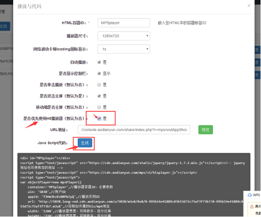261x217 pixels.
Task: Open the 播放器尺寸 1280x720 dropdown
Action: 124,36
